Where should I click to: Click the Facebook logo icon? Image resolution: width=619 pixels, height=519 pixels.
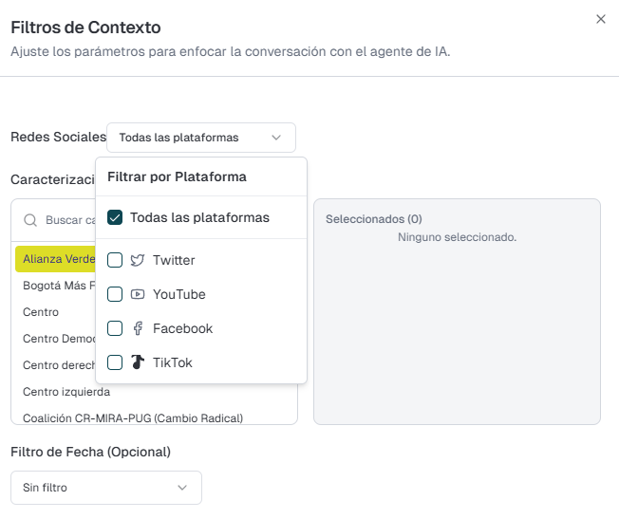click(x=138, y=328)
